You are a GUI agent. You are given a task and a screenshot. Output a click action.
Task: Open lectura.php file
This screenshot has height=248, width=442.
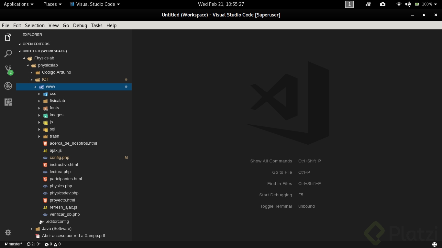point(74,172)
